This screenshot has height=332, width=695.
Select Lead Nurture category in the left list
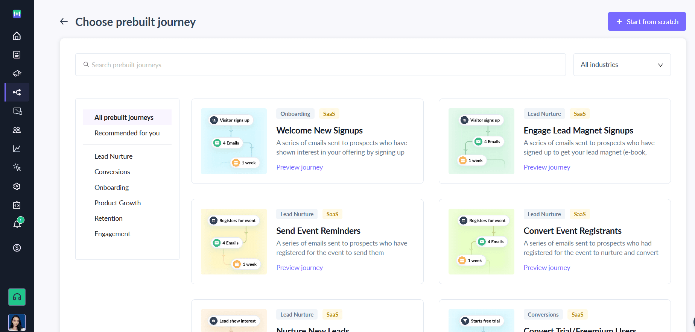(x=113, y=156)
